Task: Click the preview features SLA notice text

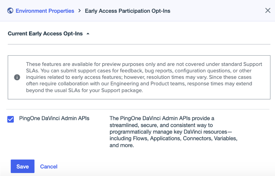Action: click(x=144, y=77)
